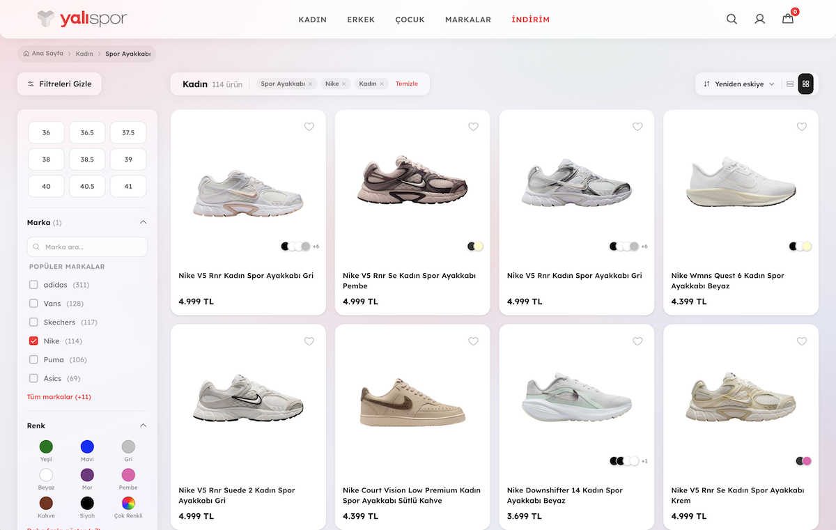The height and width of the screenshot is (530, 836).
Task: Open the ERKEK menu
Action: 361,20
